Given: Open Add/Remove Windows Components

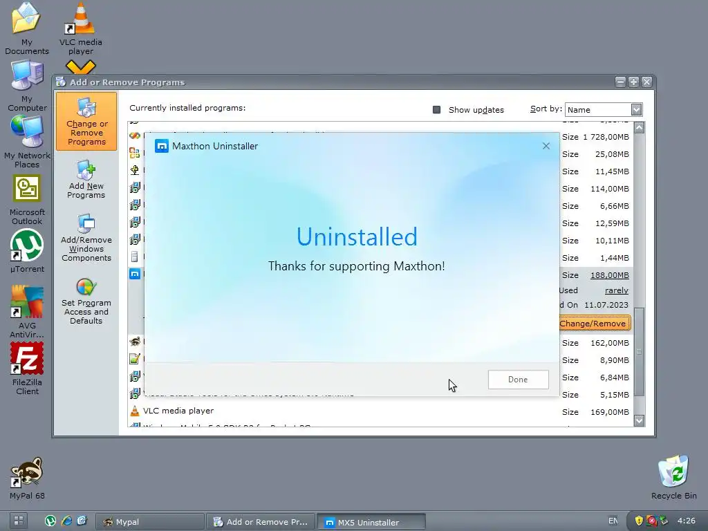Looking at the screenshot, I should [86, 238].
